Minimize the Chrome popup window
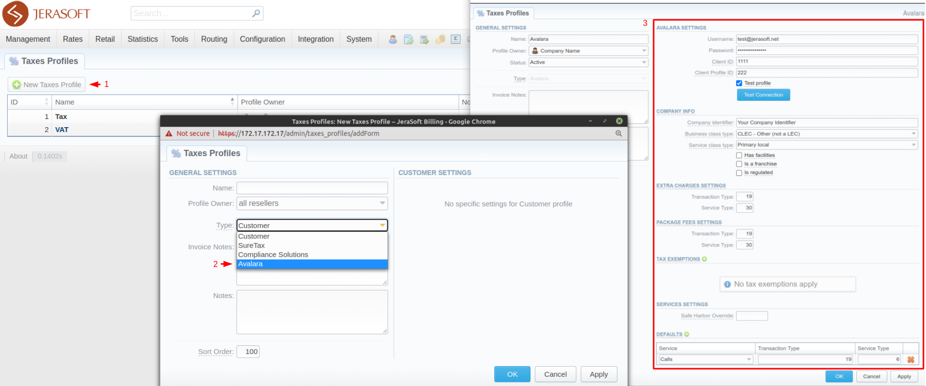Viewport: 926px width, 386px height. tap(591, 121)
